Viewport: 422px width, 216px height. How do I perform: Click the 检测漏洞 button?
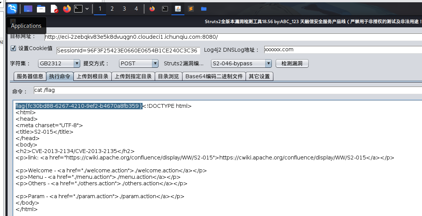click(x=292, y=63)
